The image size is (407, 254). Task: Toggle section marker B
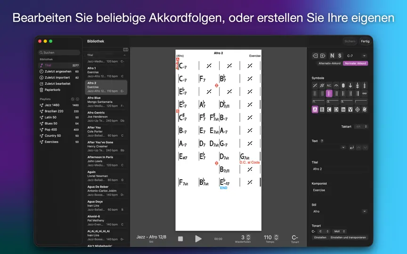tap(322, 110)
